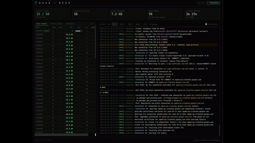
Task: Click the LIVE indicator in nodes panel
Action: (92, 24)
